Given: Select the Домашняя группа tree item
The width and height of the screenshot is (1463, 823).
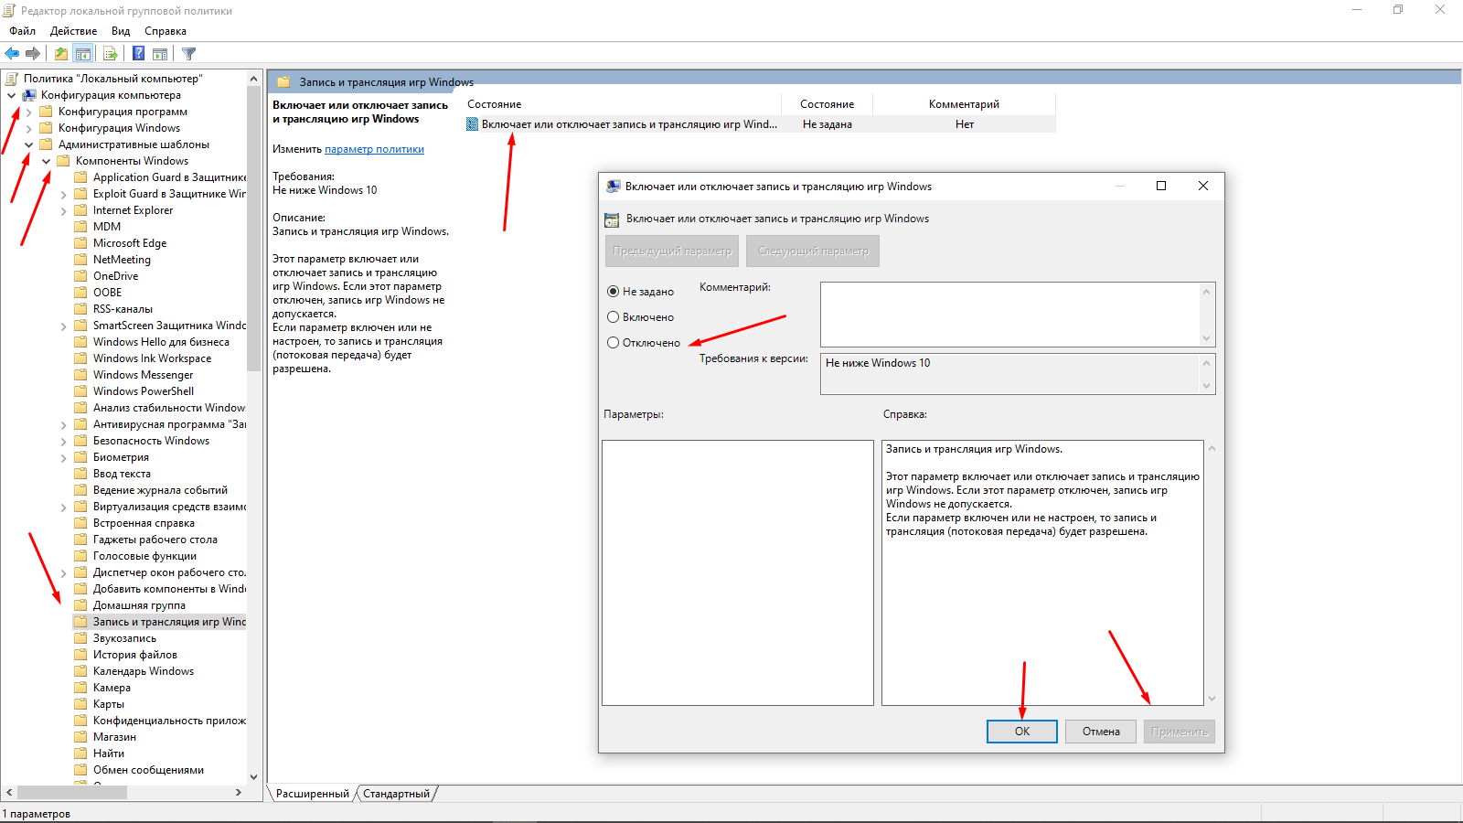Looking at the screenshot, I should pyautogui.click(x=139, y=605).
